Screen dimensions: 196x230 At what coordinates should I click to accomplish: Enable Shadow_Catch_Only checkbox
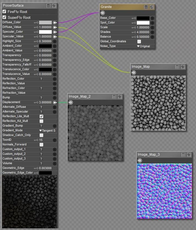coord(42,135)
